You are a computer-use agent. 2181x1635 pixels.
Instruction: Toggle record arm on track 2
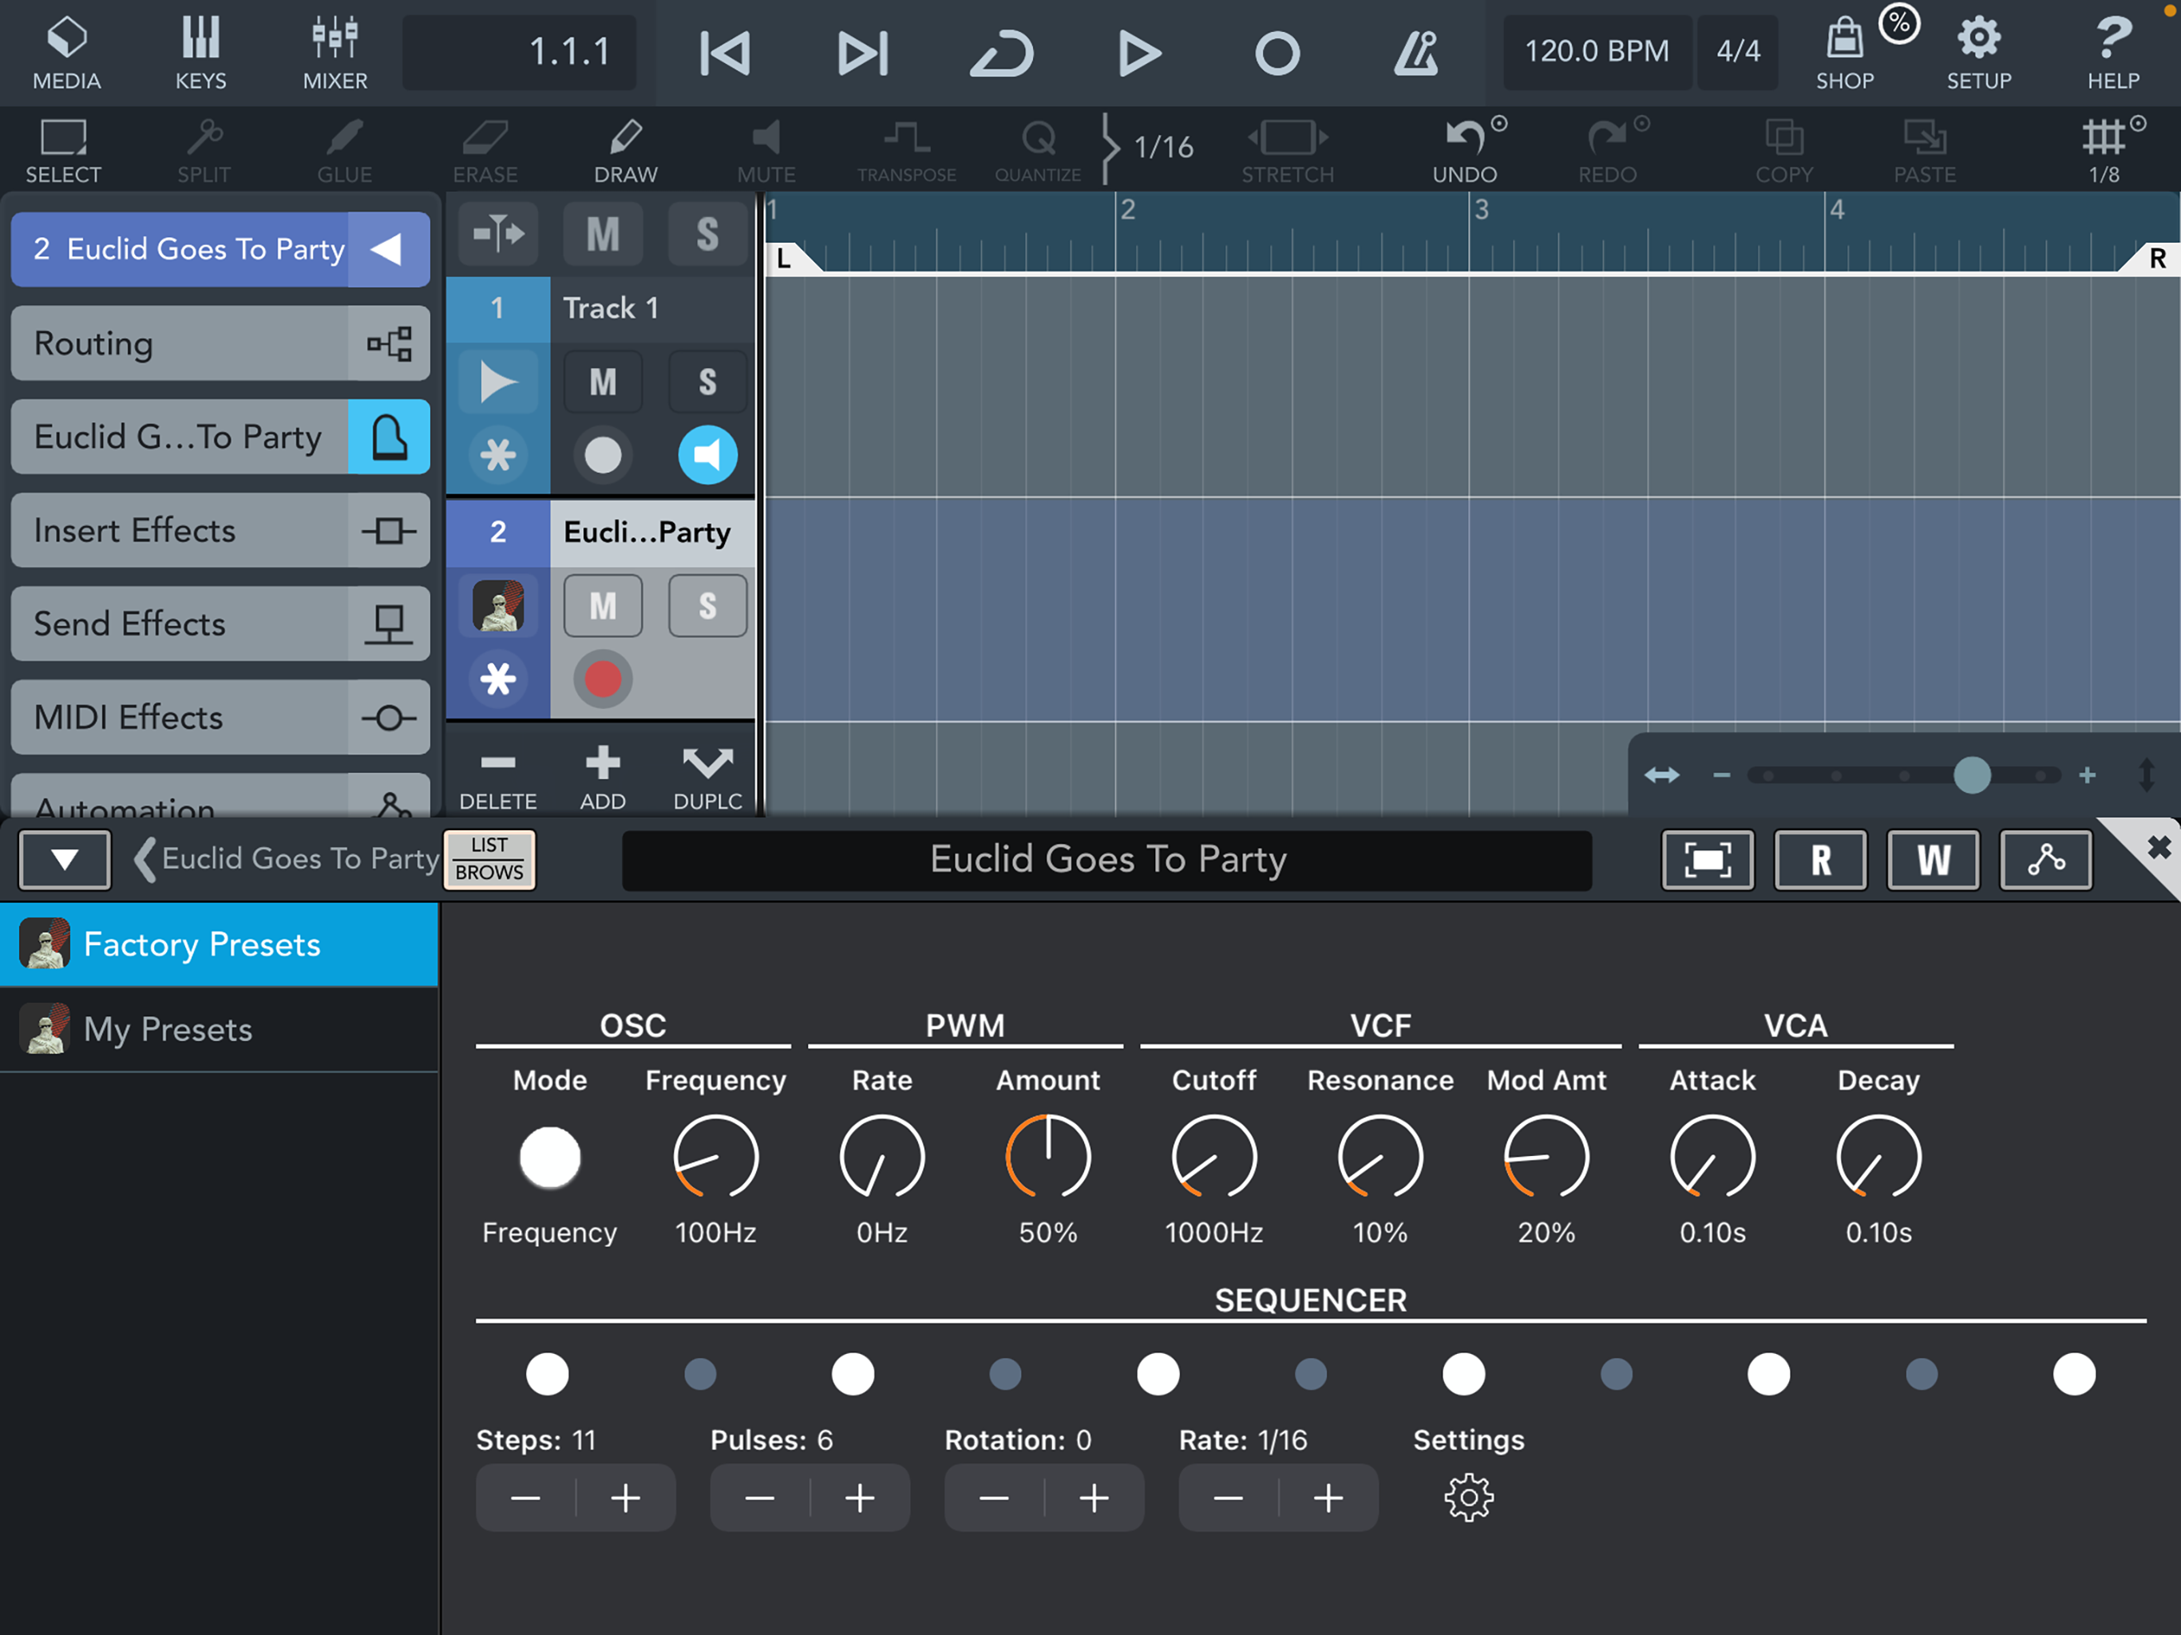[603, 679]
